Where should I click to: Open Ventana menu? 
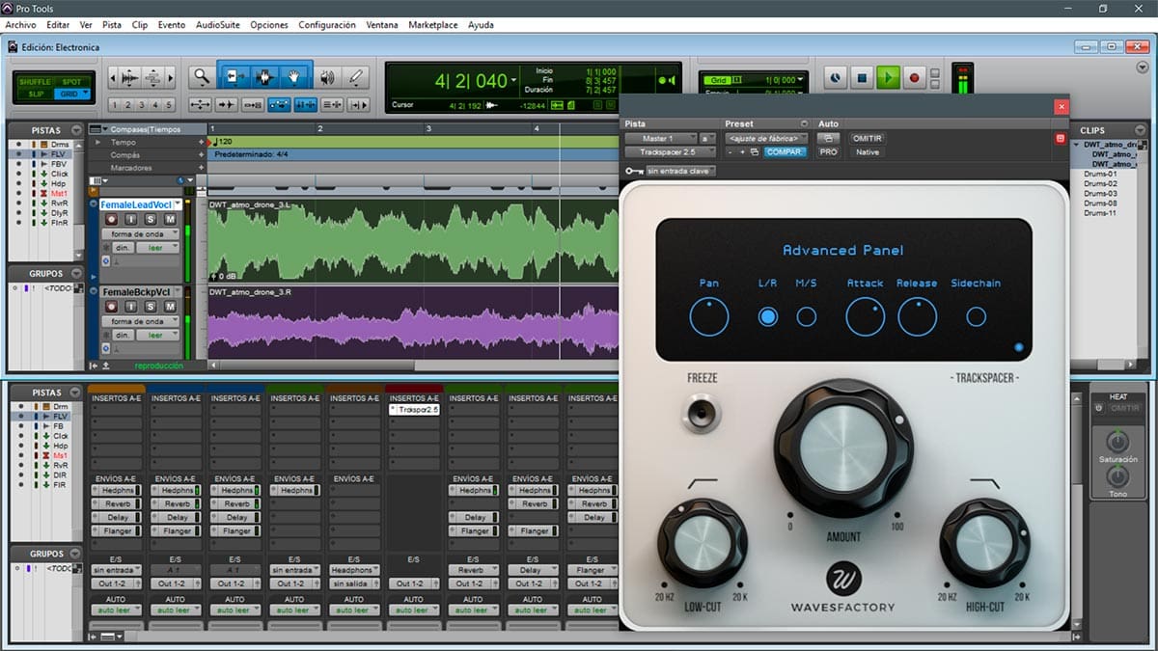pyautogui.click(x=382, y=25)
